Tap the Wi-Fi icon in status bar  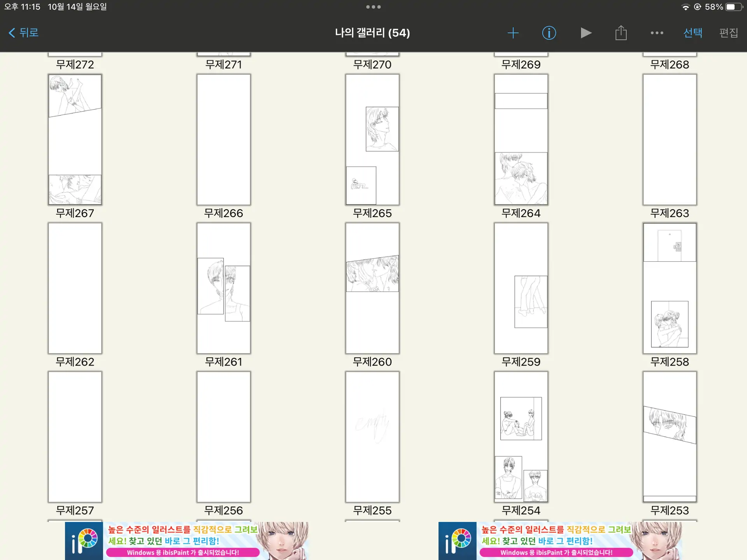[x=686, y=7]
